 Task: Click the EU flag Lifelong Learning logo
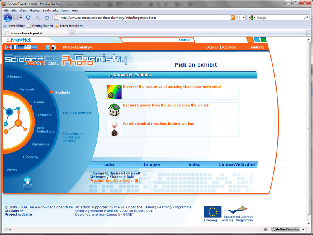(x=212, y=211)
